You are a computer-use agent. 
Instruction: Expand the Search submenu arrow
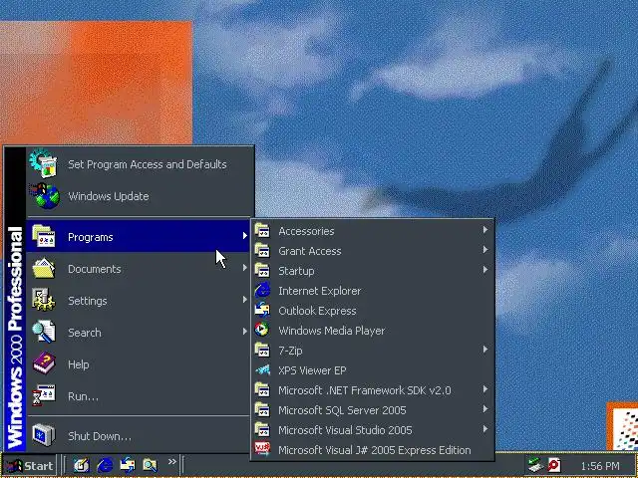tap(244, 332)
